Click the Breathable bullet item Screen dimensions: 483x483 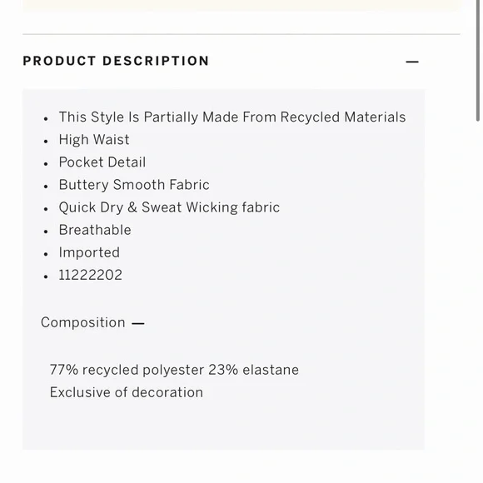point(95,230)
